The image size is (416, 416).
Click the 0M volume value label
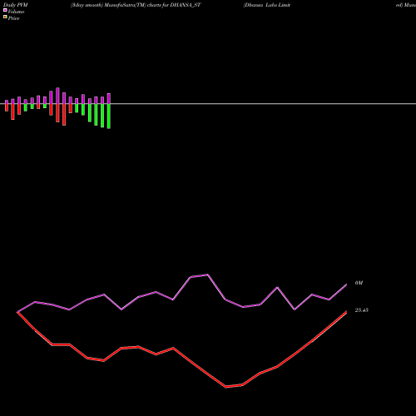tap(359, 283)
